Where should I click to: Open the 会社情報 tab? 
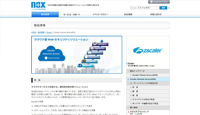128,14
